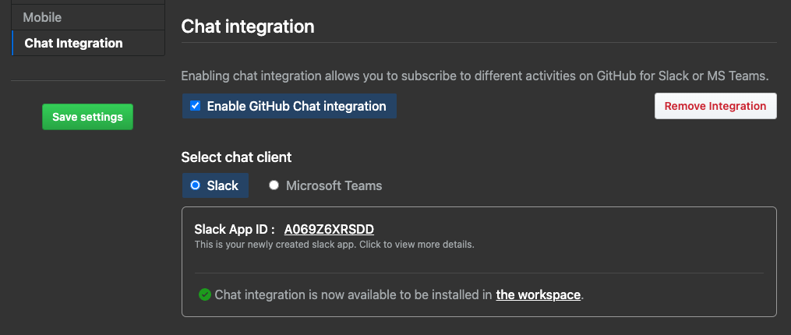Choose the Microsoft Teams radio button

[274, 185]
